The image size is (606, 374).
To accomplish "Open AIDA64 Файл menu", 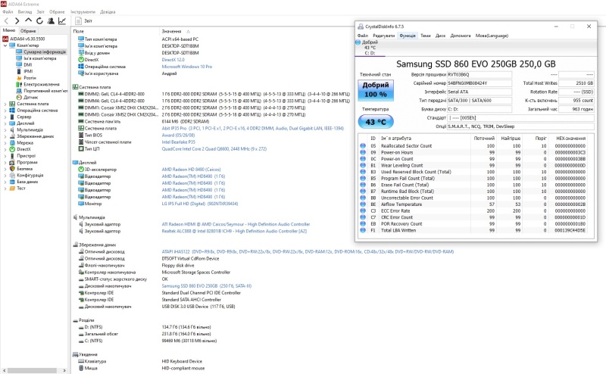I will (x=8, y=12).
